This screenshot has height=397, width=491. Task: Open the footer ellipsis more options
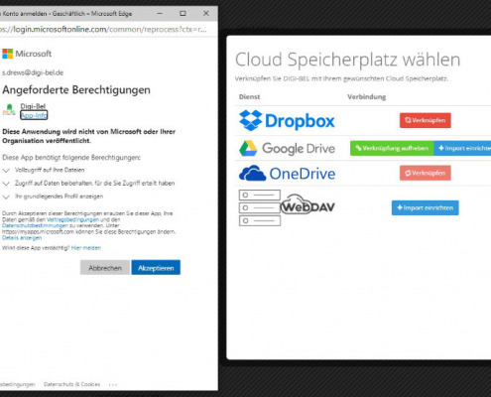coord(113,384)
